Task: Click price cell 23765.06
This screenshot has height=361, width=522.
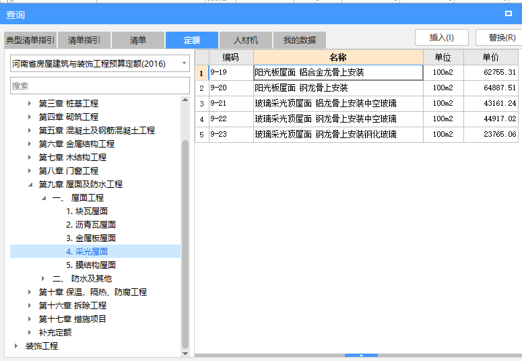Action: click(x=491, y=134)
